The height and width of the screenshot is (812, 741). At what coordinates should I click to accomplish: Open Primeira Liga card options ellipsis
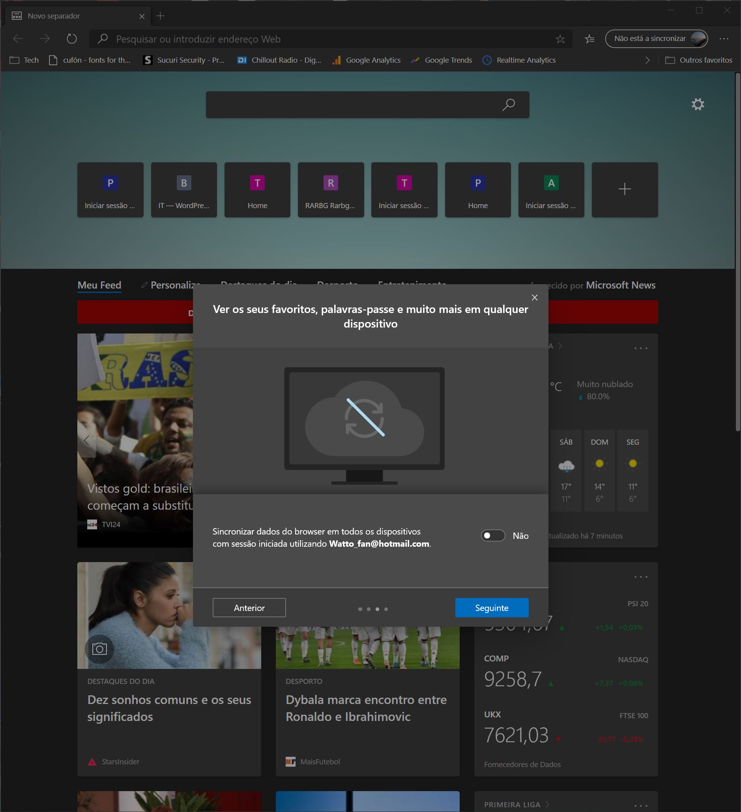tap(641, 806)
